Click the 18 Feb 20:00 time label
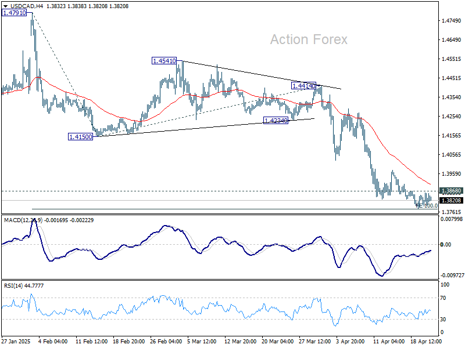465x348 pixels. click(128, 341)
